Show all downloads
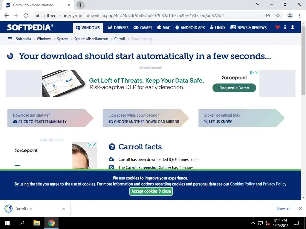This screenshot has height=229, width=306. 283,208
